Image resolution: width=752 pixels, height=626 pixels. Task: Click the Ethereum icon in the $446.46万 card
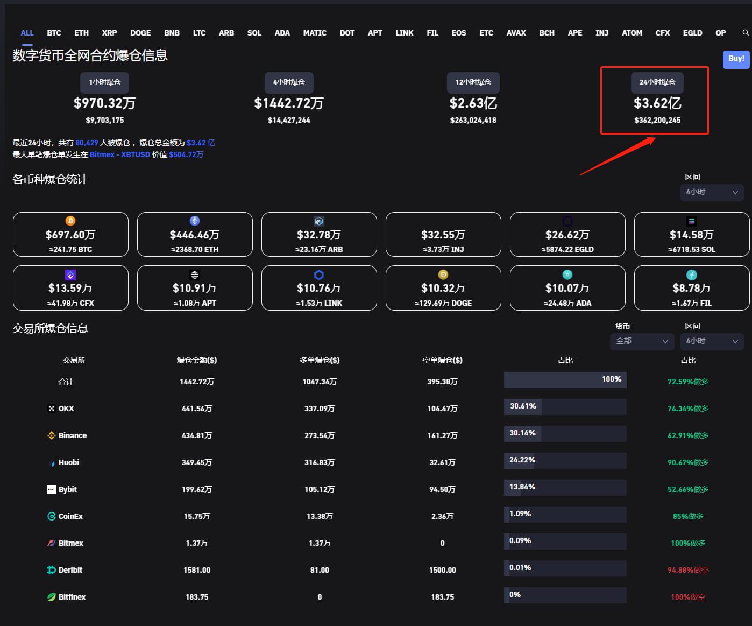[195, 221]
